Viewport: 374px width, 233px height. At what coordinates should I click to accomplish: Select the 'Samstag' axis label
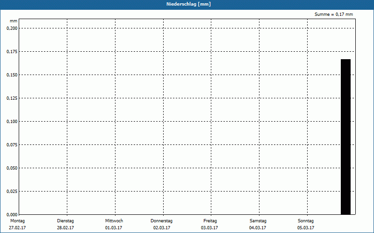pos(258,221)
